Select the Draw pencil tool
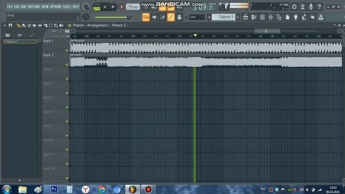The image size is (345, 194). click(x=18, y=25)
